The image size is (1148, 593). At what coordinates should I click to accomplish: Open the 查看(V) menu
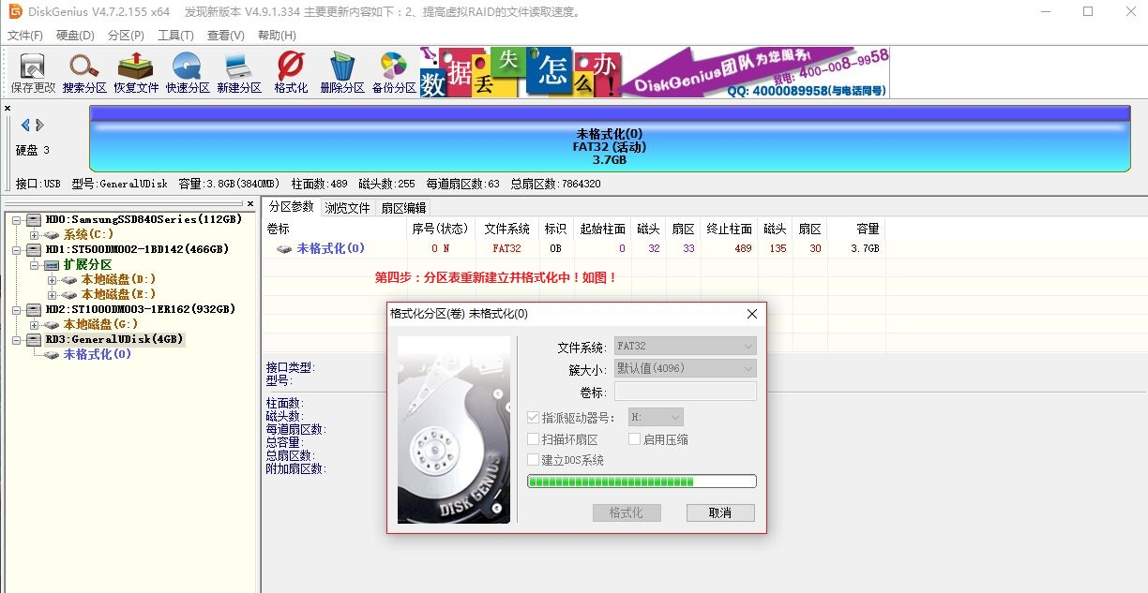point(226,36)
